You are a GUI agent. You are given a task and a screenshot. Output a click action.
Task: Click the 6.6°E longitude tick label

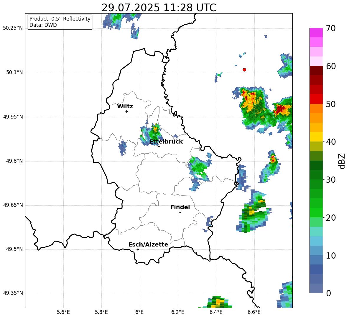click(254, 312)
